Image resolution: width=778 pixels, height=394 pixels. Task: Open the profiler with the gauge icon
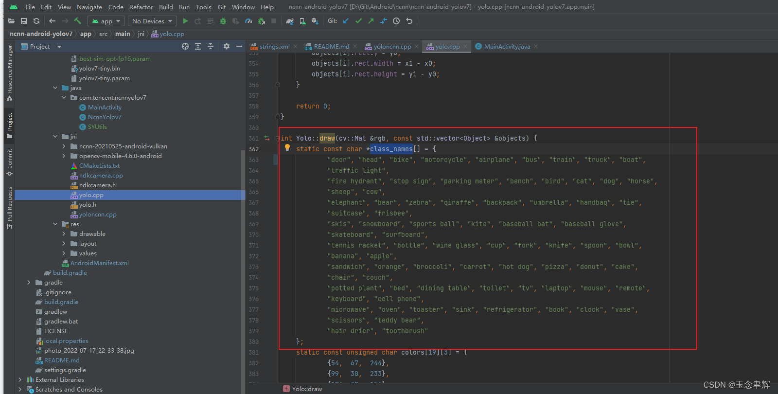pyautogui.click(x=248, y=21)
